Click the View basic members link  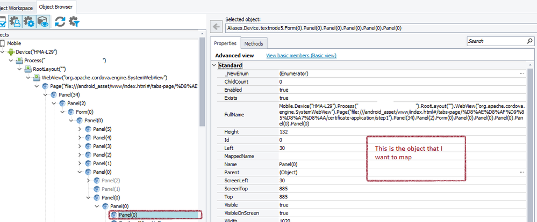[x=301, y=55]
